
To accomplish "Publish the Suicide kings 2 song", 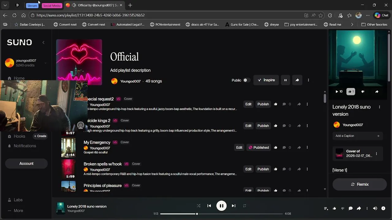I will pyautogui.click(x=263, y=126).
